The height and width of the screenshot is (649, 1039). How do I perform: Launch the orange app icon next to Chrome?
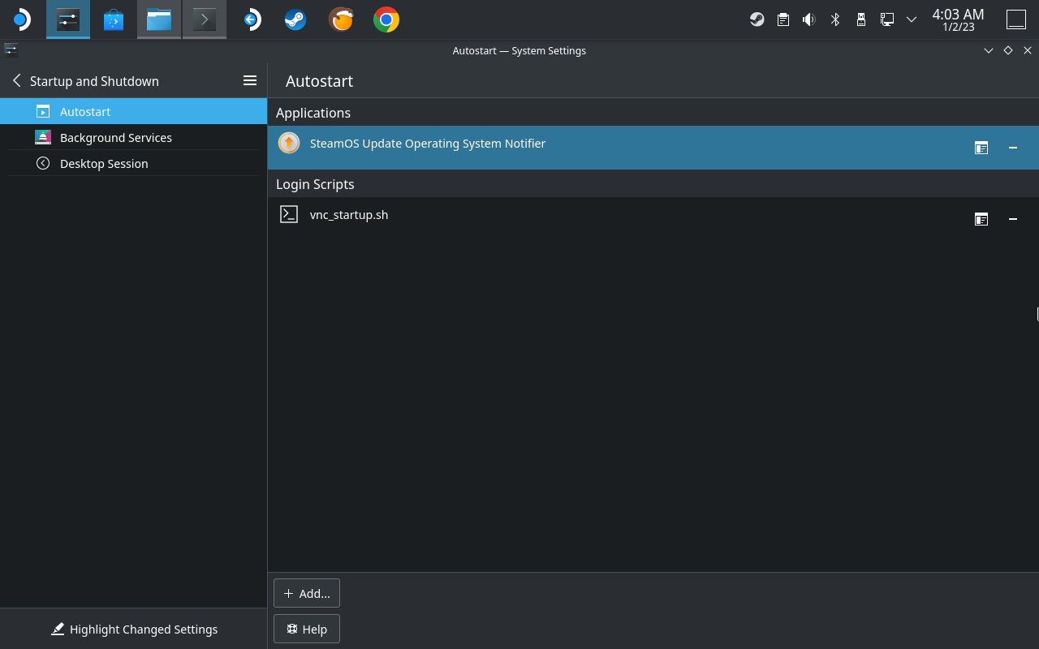coord(341,19)
